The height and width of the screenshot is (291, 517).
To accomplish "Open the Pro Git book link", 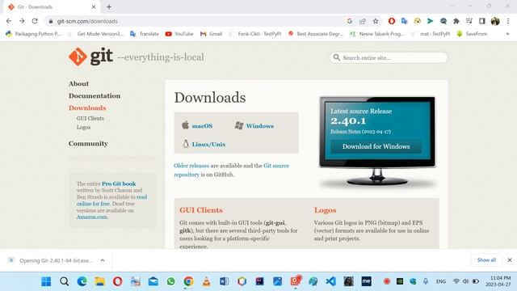I will pos(119,183).
